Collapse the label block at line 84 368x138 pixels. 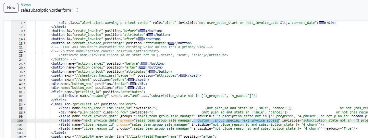[25, 104]
